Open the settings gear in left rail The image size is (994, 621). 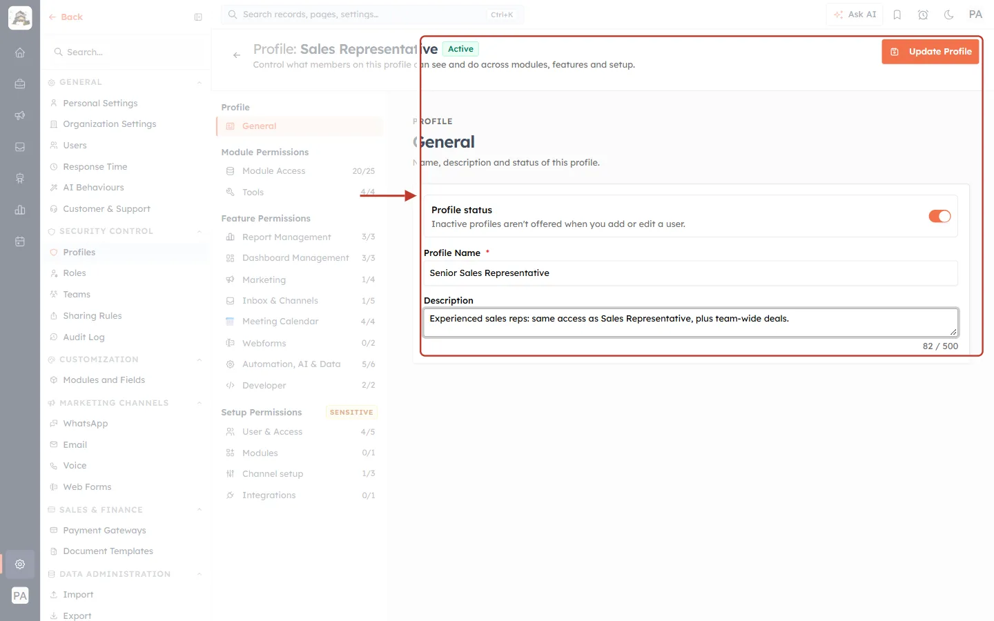[x=20, y=564]
